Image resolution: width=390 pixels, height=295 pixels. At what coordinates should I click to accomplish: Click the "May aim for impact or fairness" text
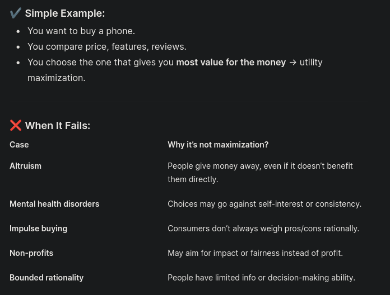[x=255, y=253]
